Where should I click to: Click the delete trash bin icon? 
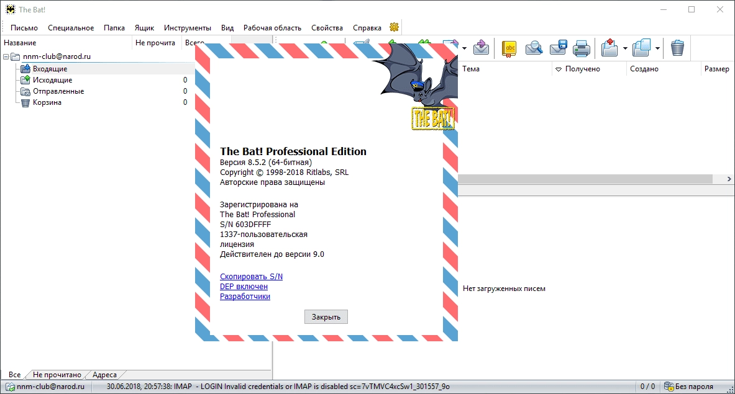pyautogui.click(x=677, y=48)
